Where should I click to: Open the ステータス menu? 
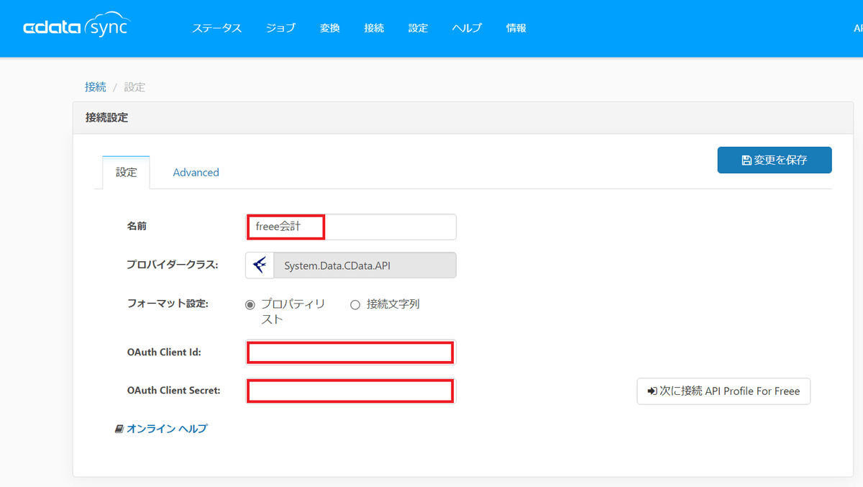[216, 28]
